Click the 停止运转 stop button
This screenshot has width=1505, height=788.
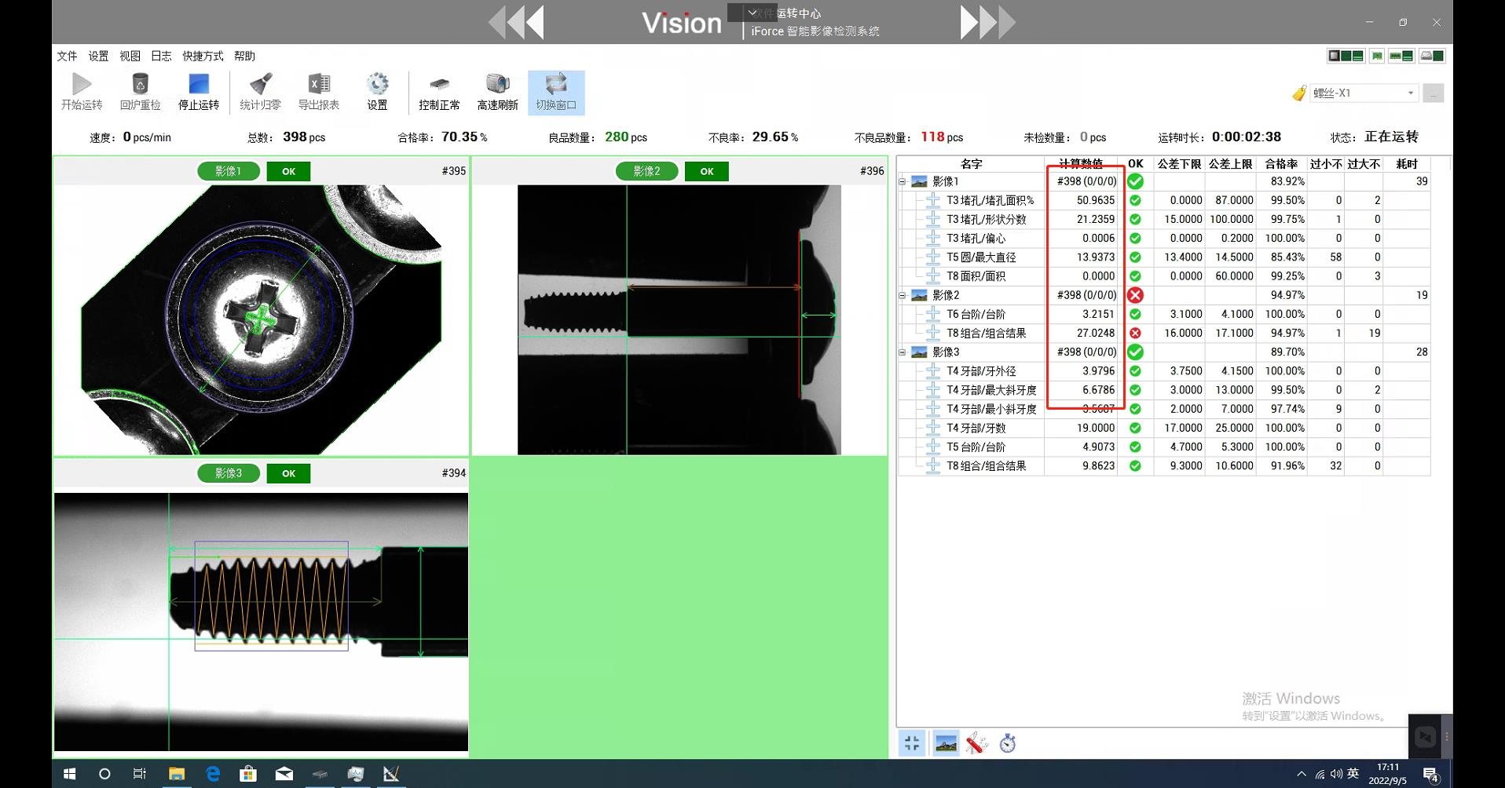(x=198, y=92)
